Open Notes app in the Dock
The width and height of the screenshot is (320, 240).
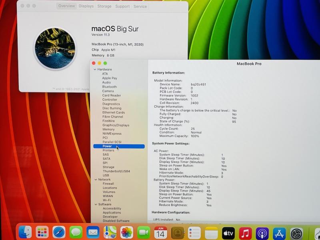pyautogui.click(x=212, y=232)
